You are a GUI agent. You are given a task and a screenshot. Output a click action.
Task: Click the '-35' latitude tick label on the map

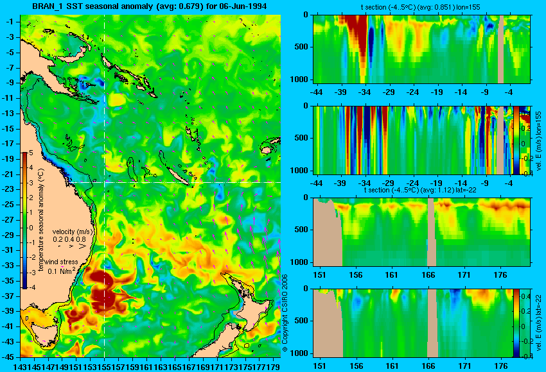pyautogui.click(x=8, y=280)
